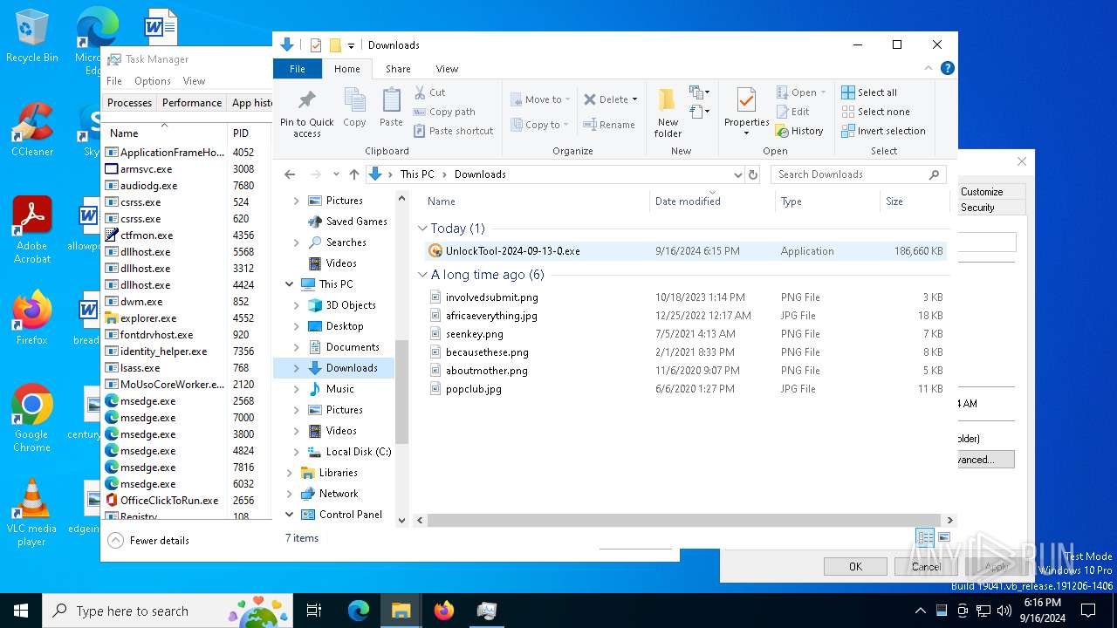Click Invert selection in ribbon
The width and height of the screenshot is (1117, 628).
(x=883, y=131)
